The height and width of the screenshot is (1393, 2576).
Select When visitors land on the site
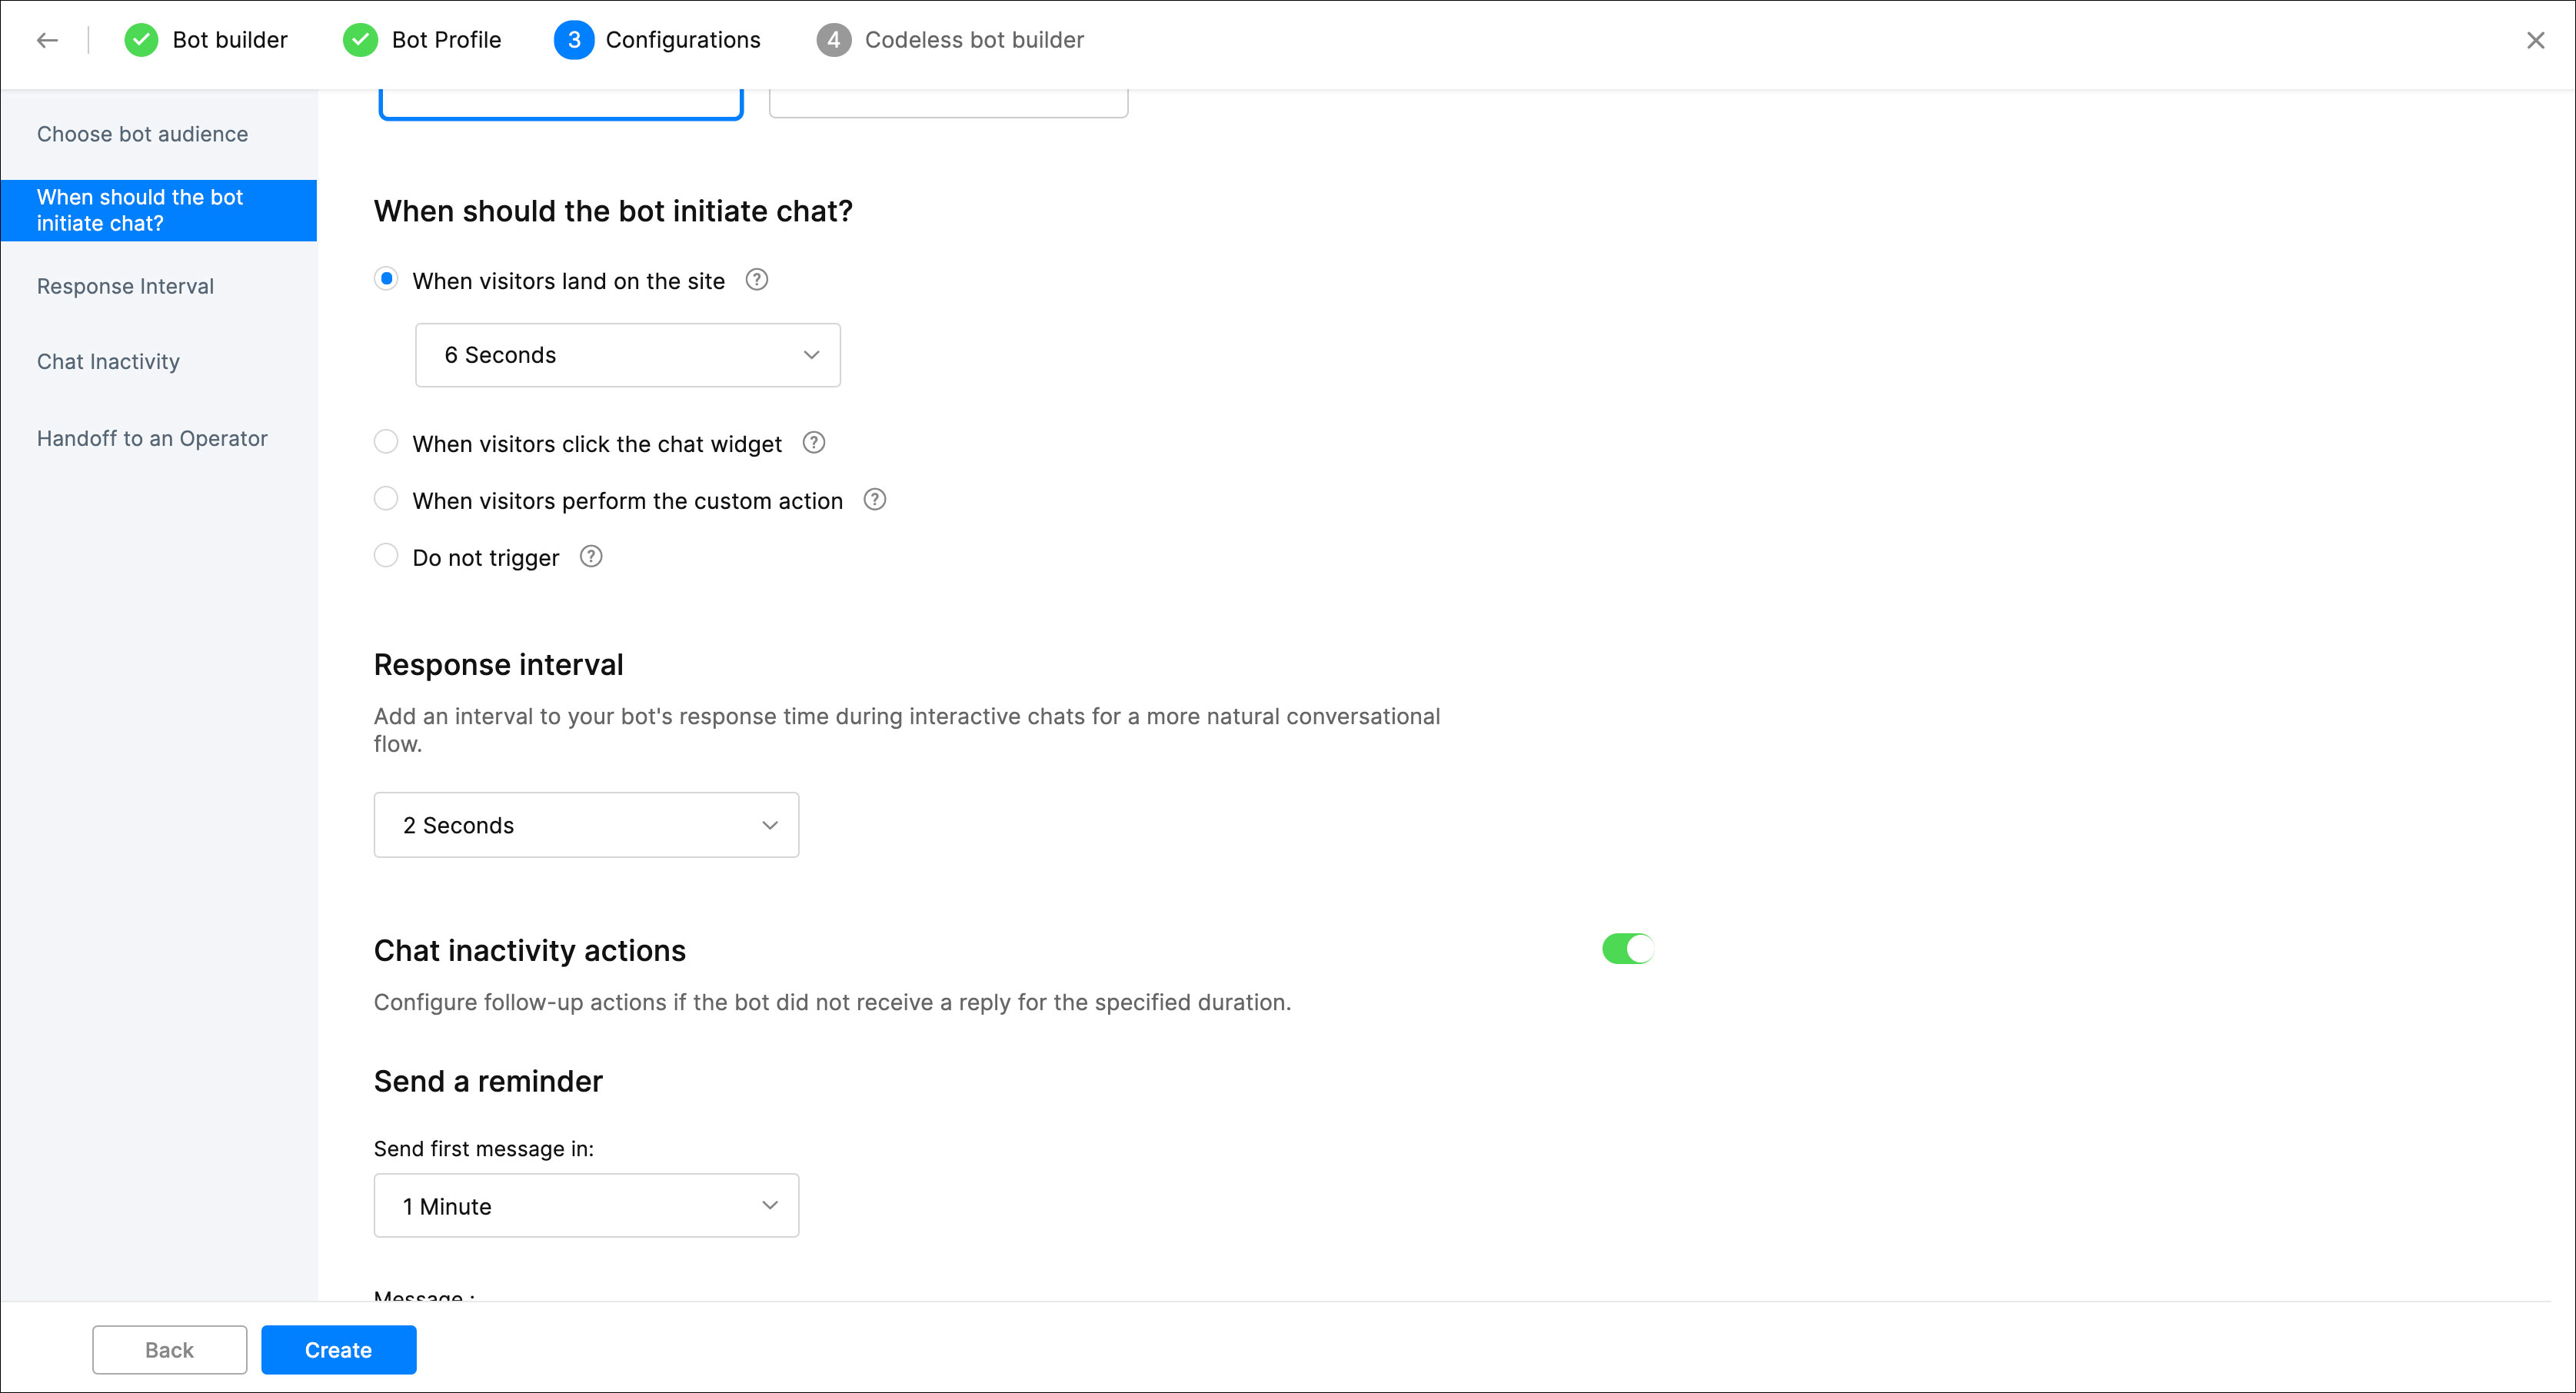coord(386,279)
